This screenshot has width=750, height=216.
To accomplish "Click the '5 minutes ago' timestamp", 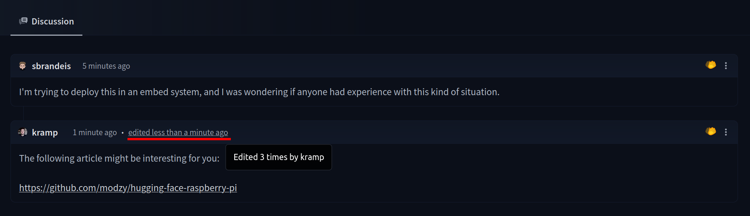I will [x=106, y=66].
